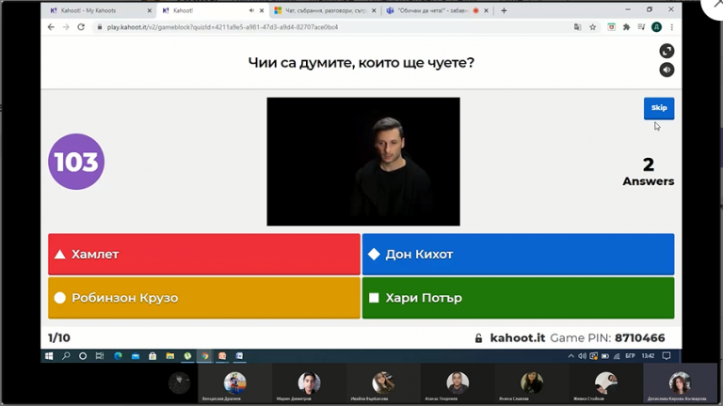
Task: Switch to Kahoot! - My Kahoots tab
Action: click(101, 10)
